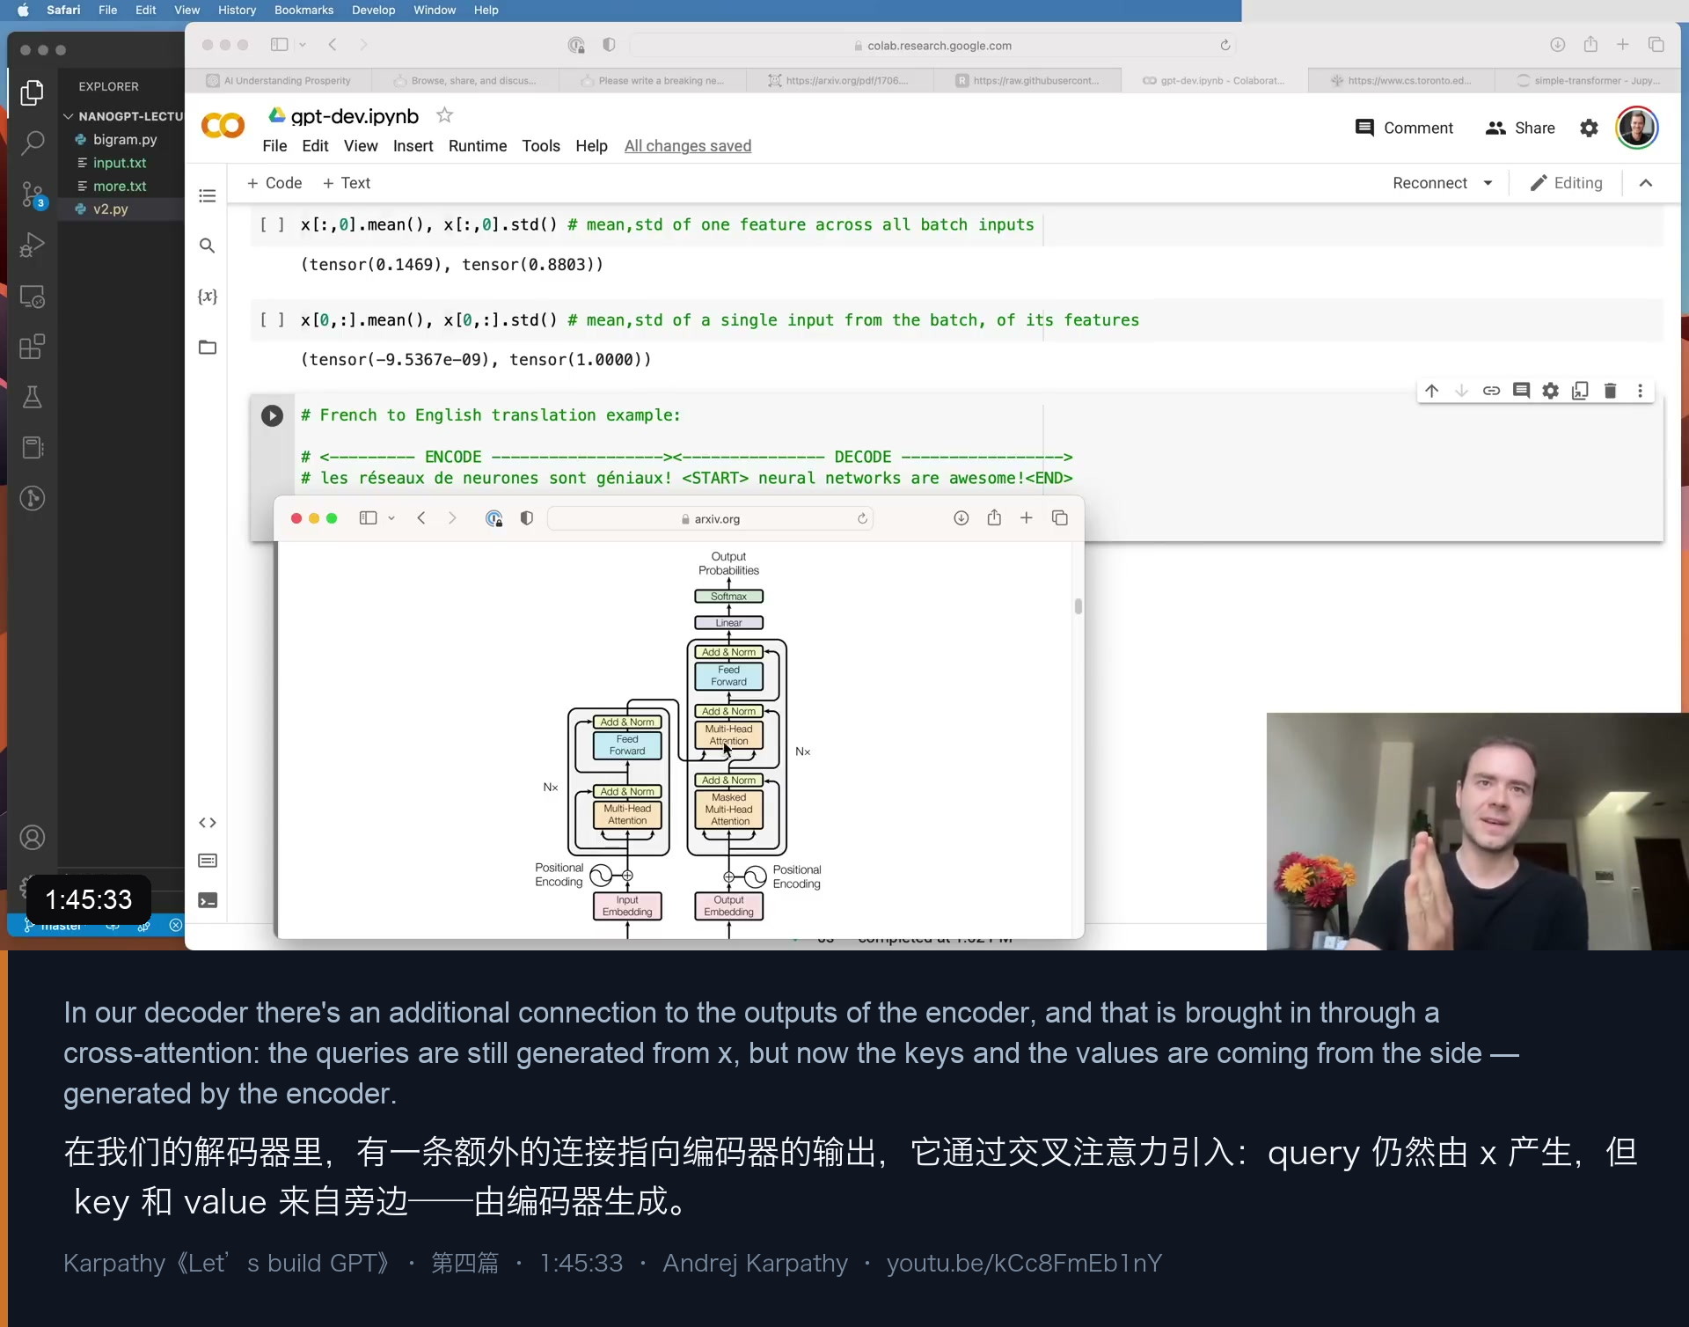Open bigram.py in the Explorer
This screenshot has height=1327, width=1689.
tap(123, 139)
